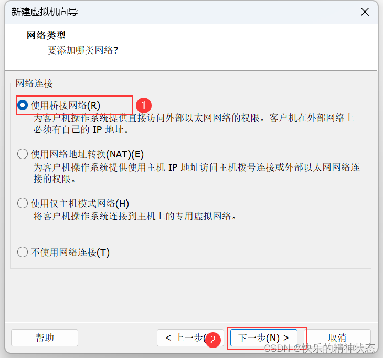
Task: Click the 下一步(N) > button
Action: 264,338
